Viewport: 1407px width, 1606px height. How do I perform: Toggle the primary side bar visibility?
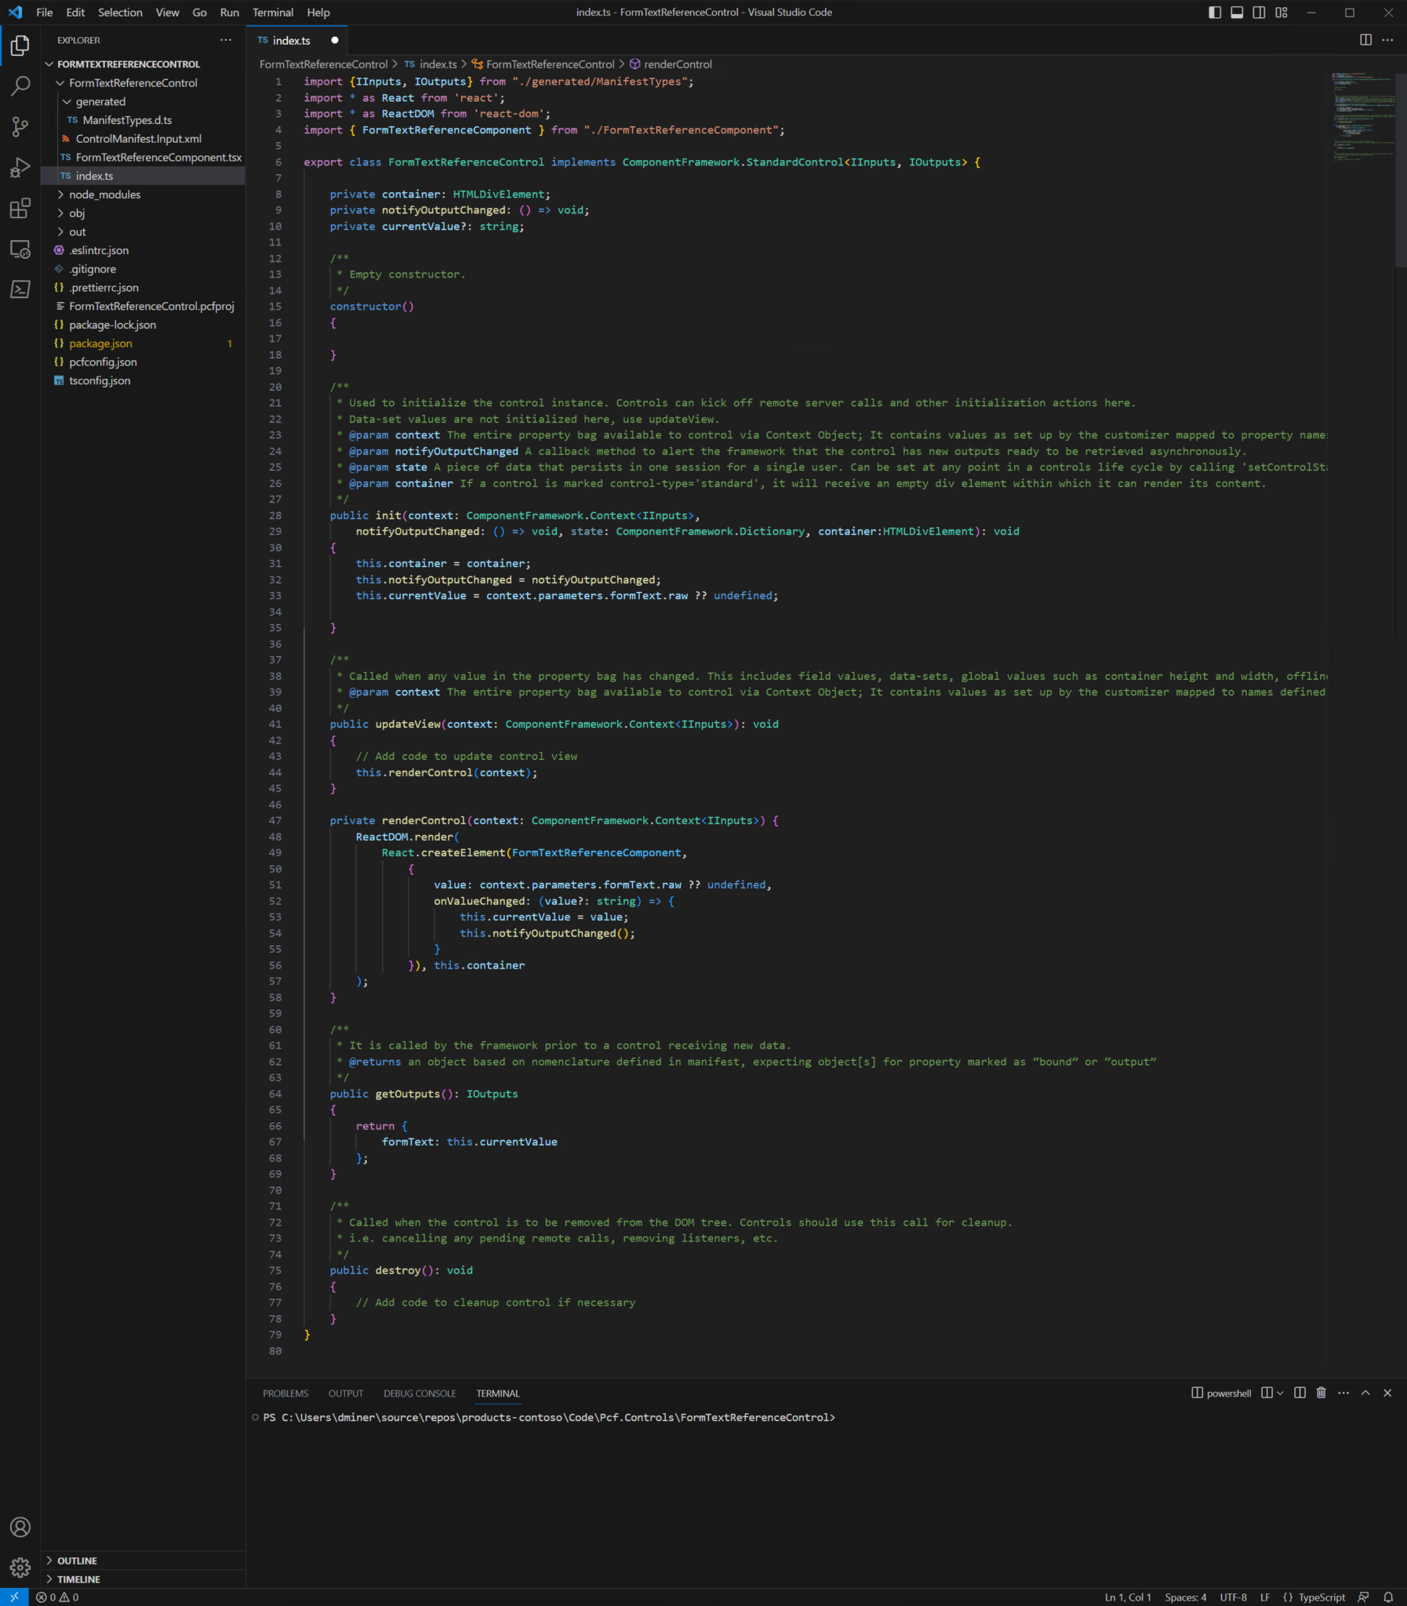[1216, 12]
